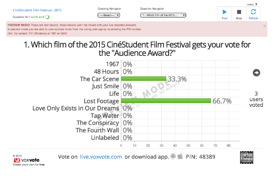
Task: Click the Lost Footage green bar
Action: tap(166, 101)
